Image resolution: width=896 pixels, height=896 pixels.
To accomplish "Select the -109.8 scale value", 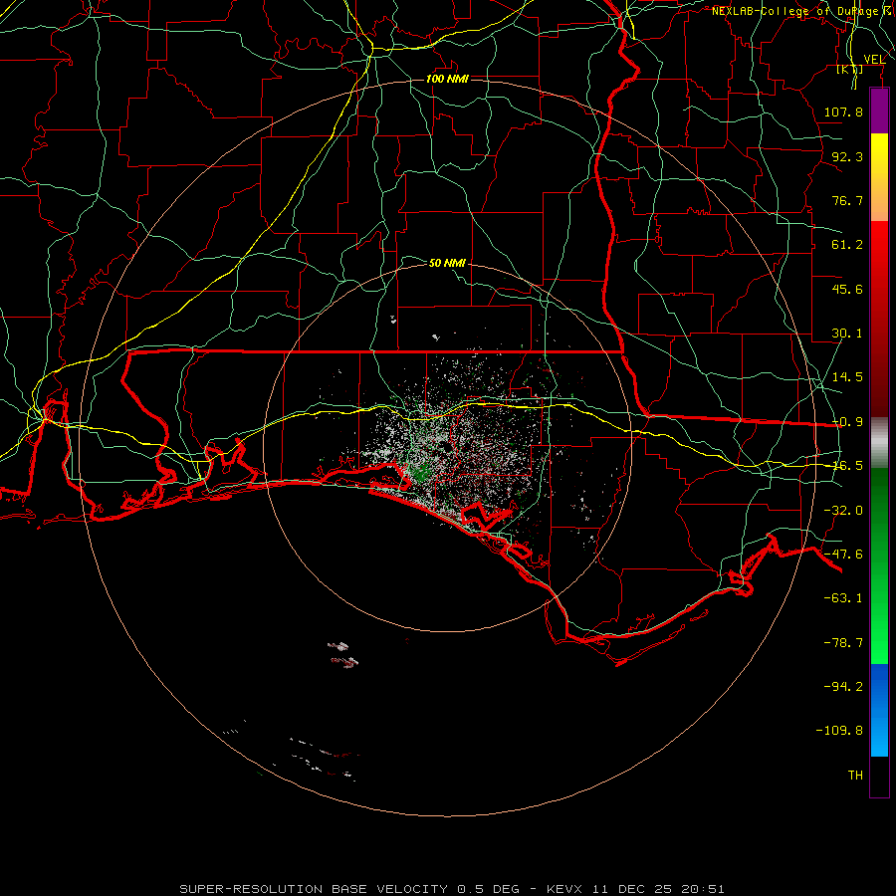I will [839, 731].
